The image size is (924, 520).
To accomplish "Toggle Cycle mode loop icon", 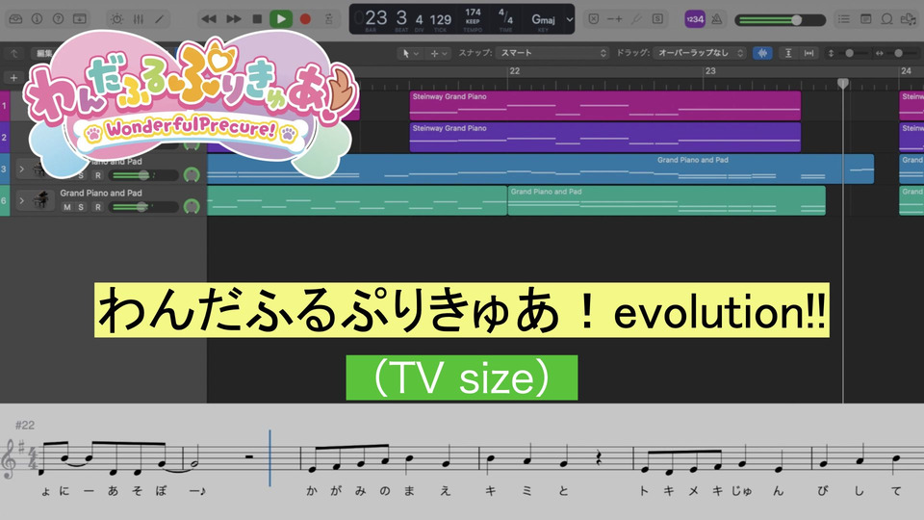I will tap(329, 19).
